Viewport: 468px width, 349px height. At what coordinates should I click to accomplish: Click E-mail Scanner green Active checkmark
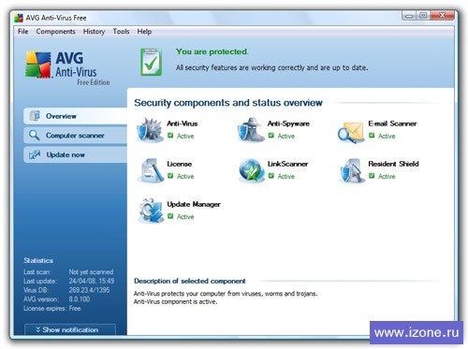pyautogui.click(x=372, y=136)
